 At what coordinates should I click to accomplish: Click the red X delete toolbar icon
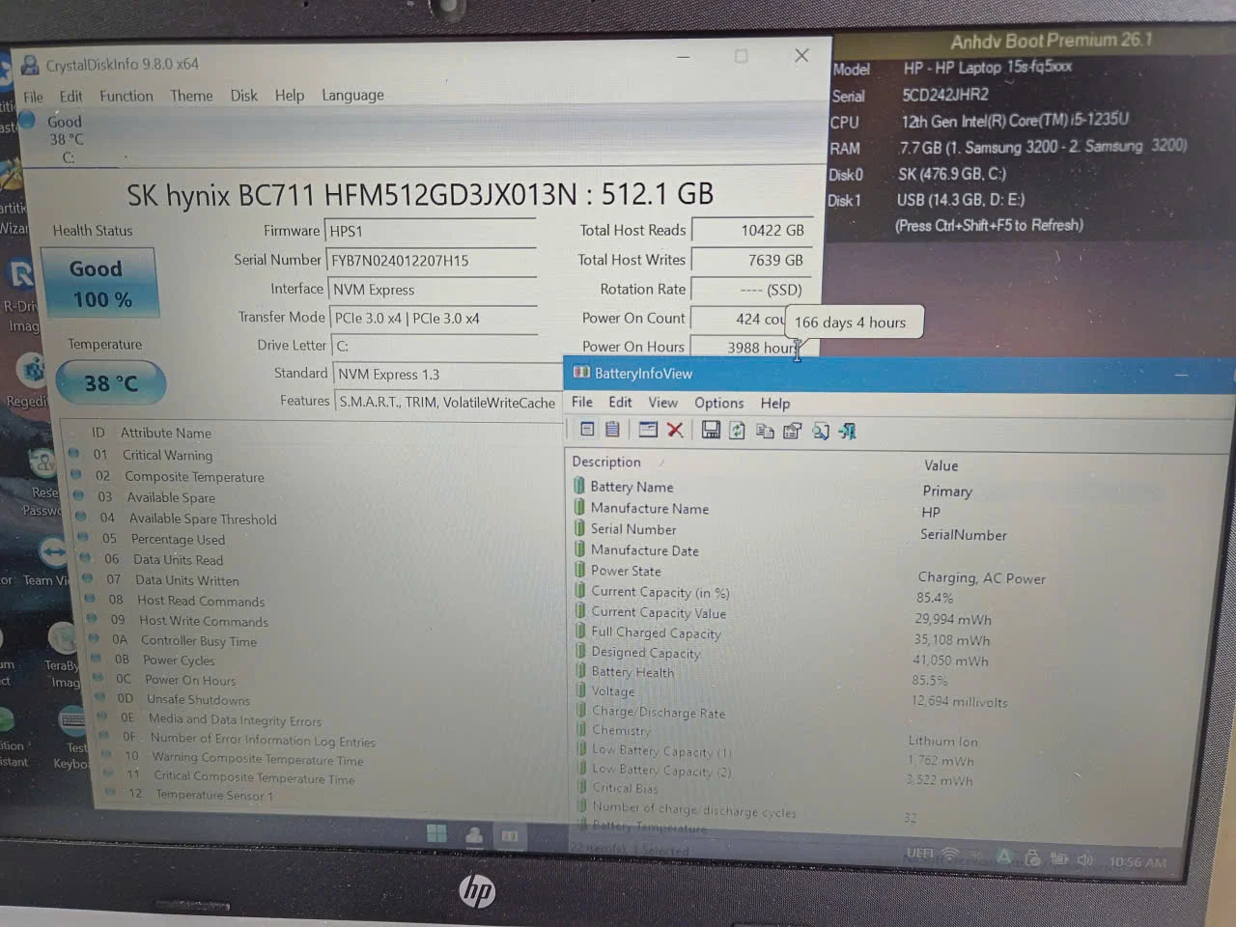coord(675,430)
